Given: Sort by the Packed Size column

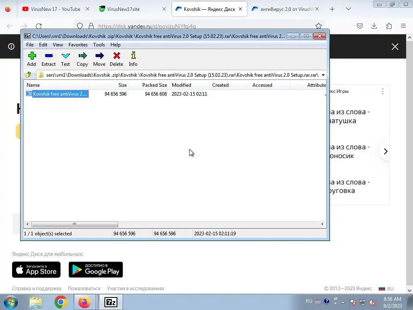Looking at the screenshot, I should [149, 85].
